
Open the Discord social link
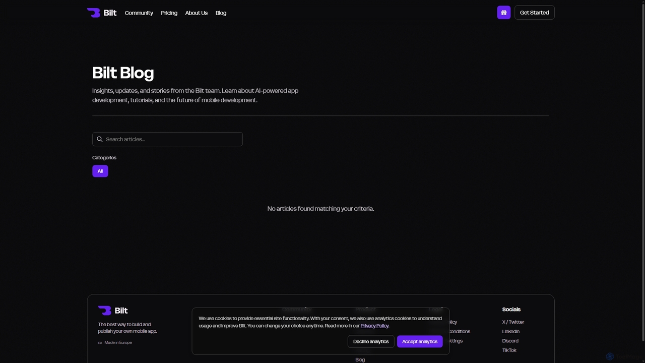[x=510, y=341]
